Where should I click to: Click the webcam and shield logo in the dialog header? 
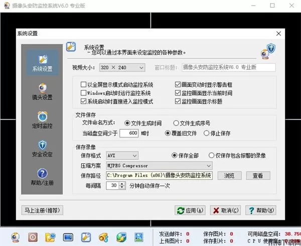[x=268, y=51]
